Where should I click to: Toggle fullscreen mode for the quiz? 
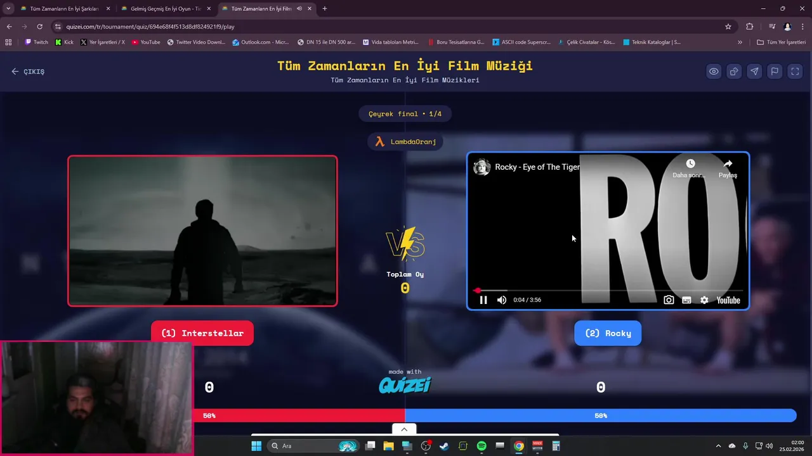[795, 72]
